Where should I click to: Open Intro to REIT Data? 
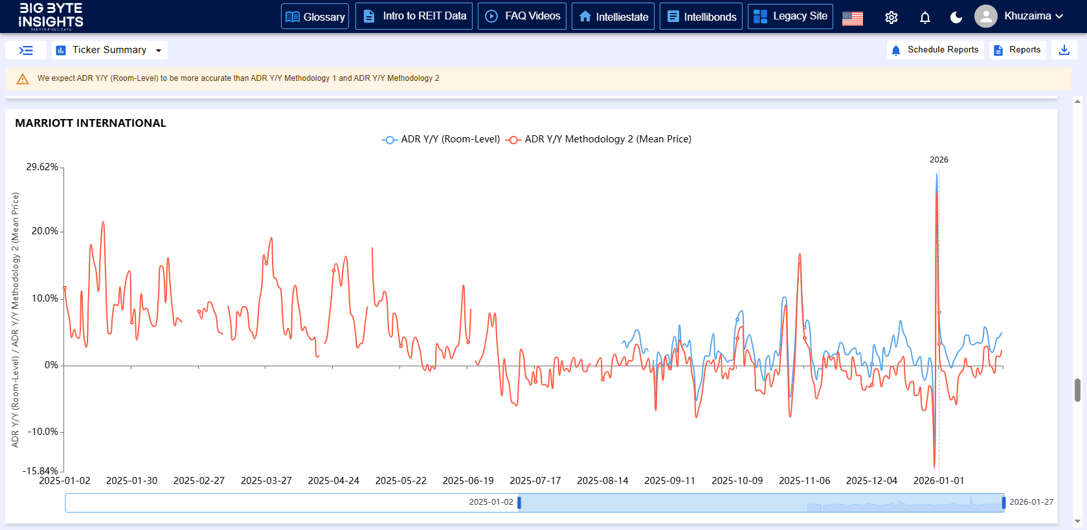414,16
